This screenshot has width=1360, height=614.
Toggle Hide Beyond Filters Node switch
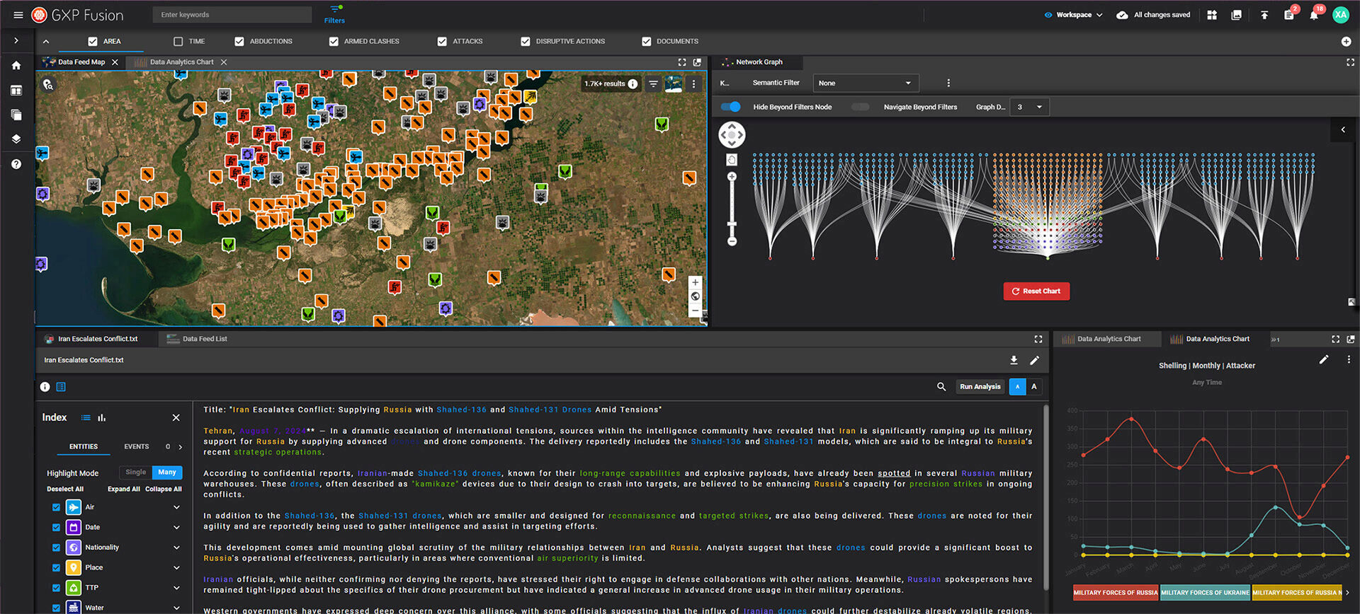(x=730, y=107)
